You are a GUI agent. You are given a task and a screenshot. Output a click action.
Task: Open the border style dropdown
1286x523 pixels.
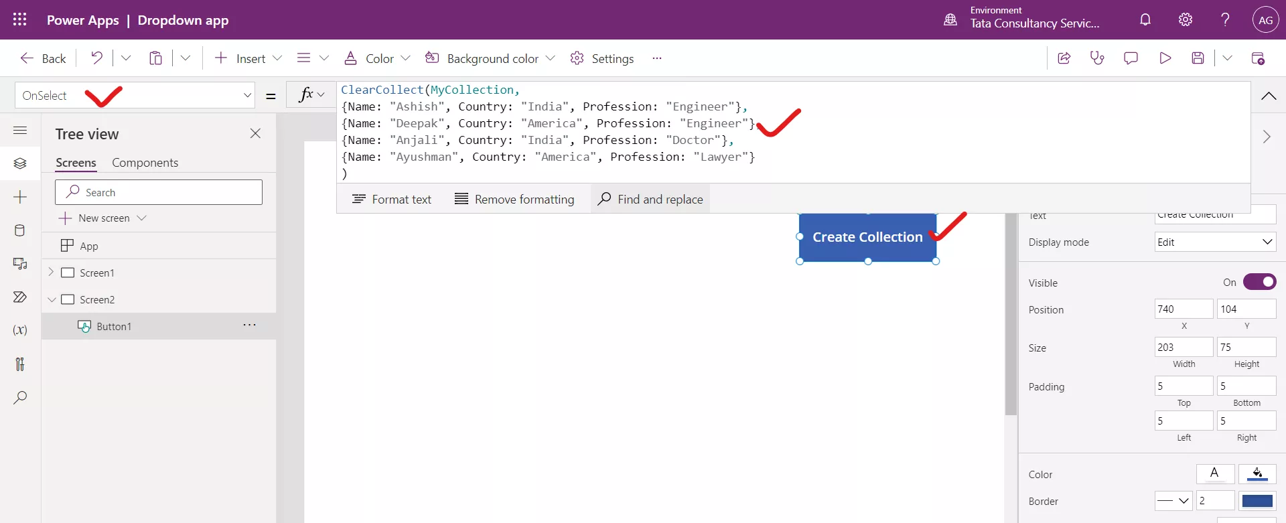[1173, 500]
